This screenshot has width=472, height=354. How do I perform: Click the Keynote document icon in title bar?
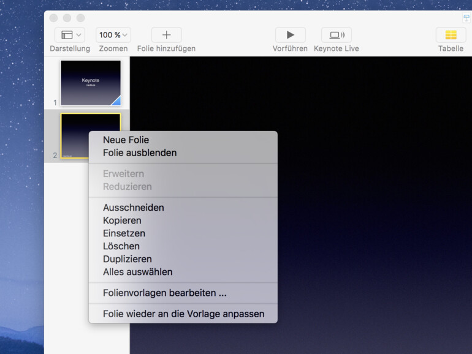tap(466, 18)
